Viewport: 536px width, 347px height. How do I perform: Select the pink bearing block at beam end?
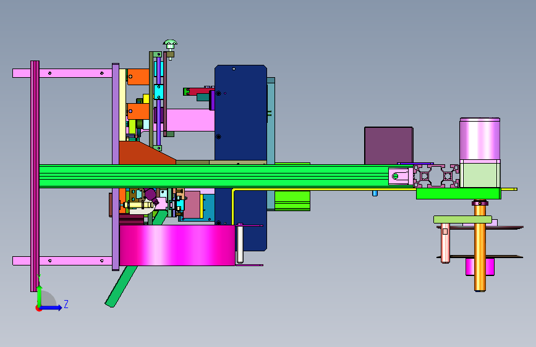coord(400,176)
